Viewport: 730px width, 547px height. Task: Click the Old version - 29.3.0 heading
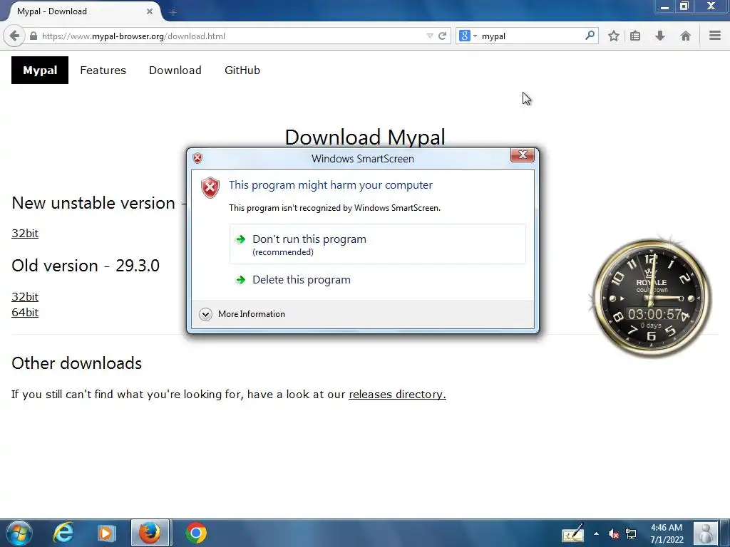[x=86, y=266]
